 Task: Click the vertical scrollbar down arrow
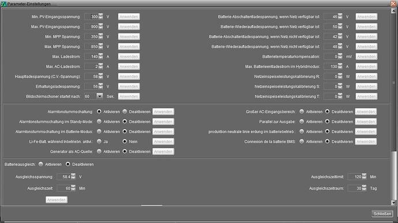coord(393,202)
